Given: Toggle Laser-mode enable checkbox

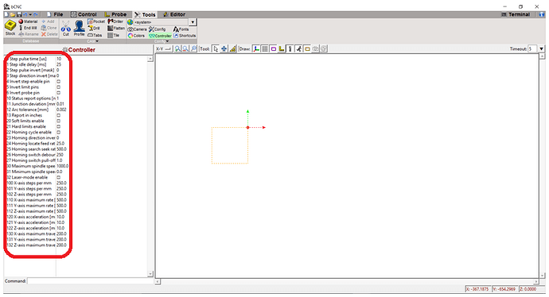Looking at the screenshot, I should [x=58, y=177].
